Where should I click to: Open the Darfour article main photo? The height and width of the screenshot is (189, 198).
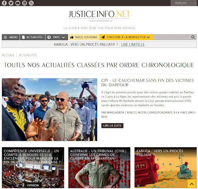[x=49, y=109]
